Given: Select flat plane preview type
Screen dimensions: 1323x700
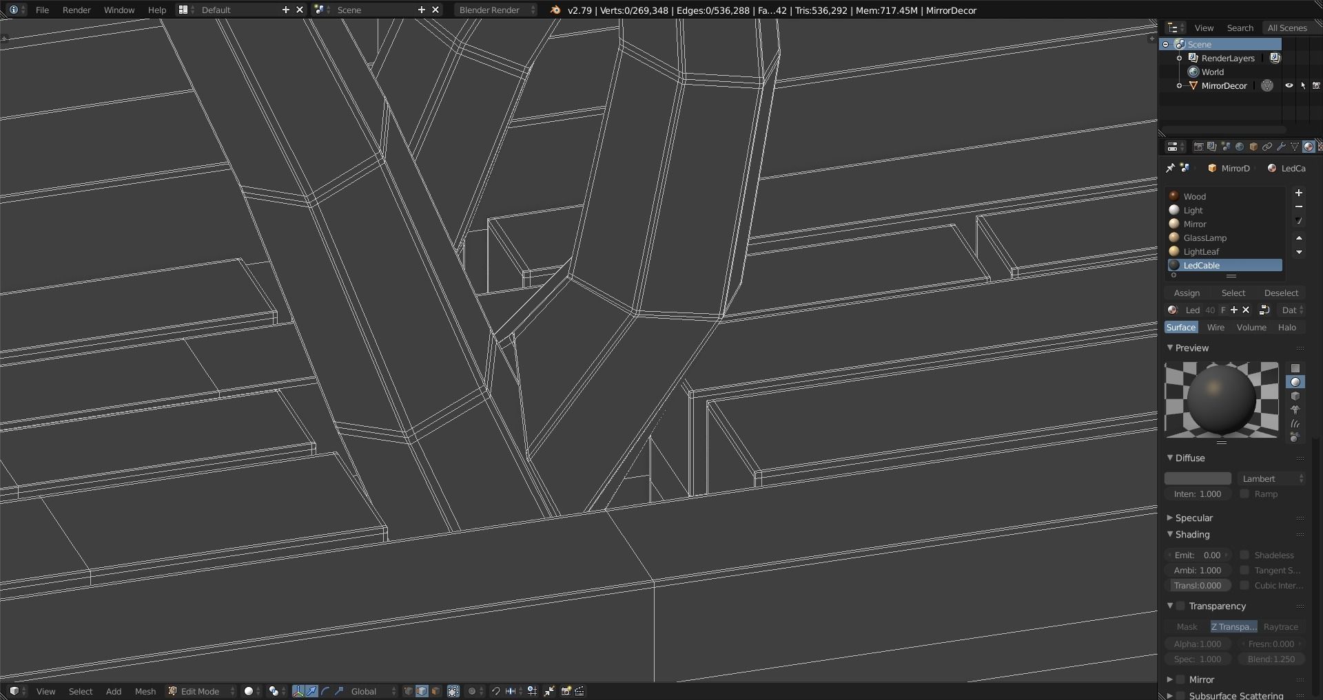Looking at the screenshot, I should pyautogui.click(x=1295, y=368).
